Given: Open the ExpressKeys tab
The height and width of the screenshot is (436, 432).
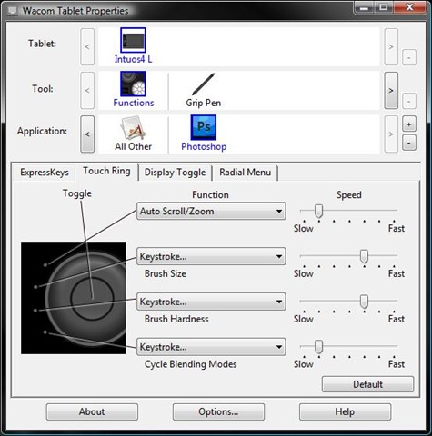Looking at the screenshot, I should [x=45, y=173].
